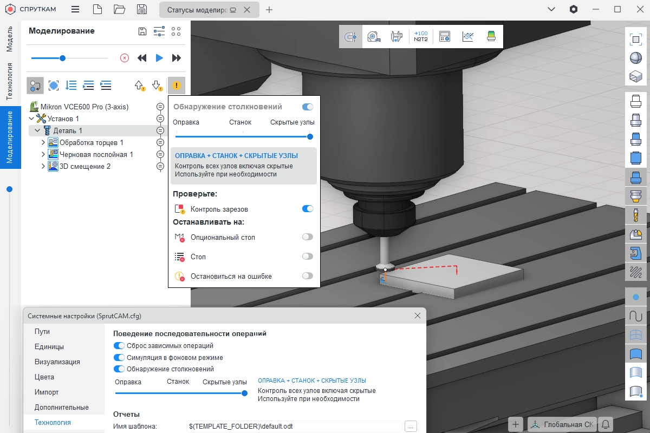Toggle Обнаружение столкновений switch in popup
The width and height of the screenshot is (650, 433).
(308, 107)
